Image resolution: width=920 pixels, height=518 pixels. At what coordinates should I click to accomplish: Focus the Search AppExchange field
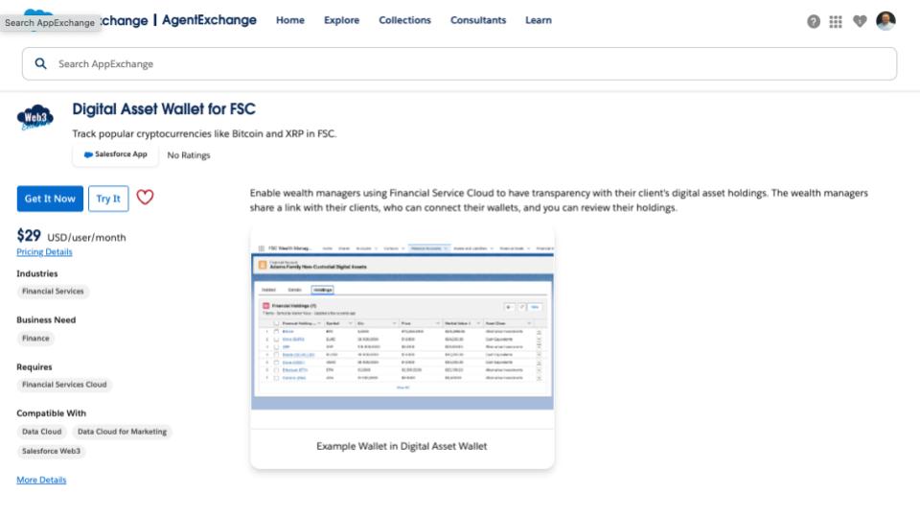pos(459,63)
